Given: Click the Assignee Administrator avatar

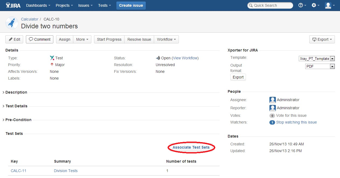Looking at the screenshot, I should click(x=273, y=100).
